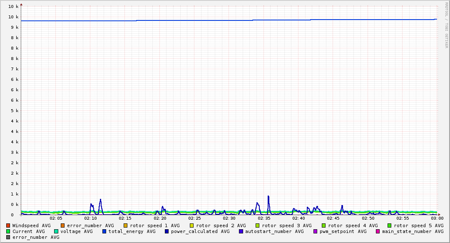Click the 02:35 time label on x-axis
The height and width of the screenshot is (243, 450).
pos(264,218)
